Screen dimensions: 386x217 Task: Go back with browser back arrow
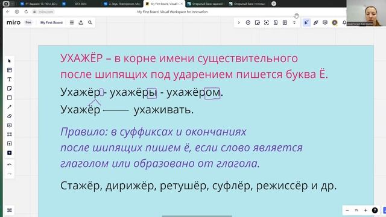click(x=8, y=12)
